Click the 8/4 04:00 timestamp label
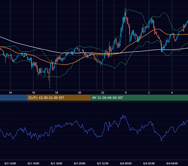The height and width of the screenshot is (166, 188). click(172, 163)
